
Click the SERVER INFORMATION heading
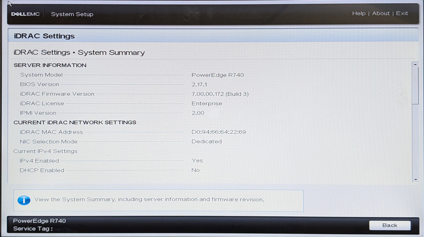(50, 65)
